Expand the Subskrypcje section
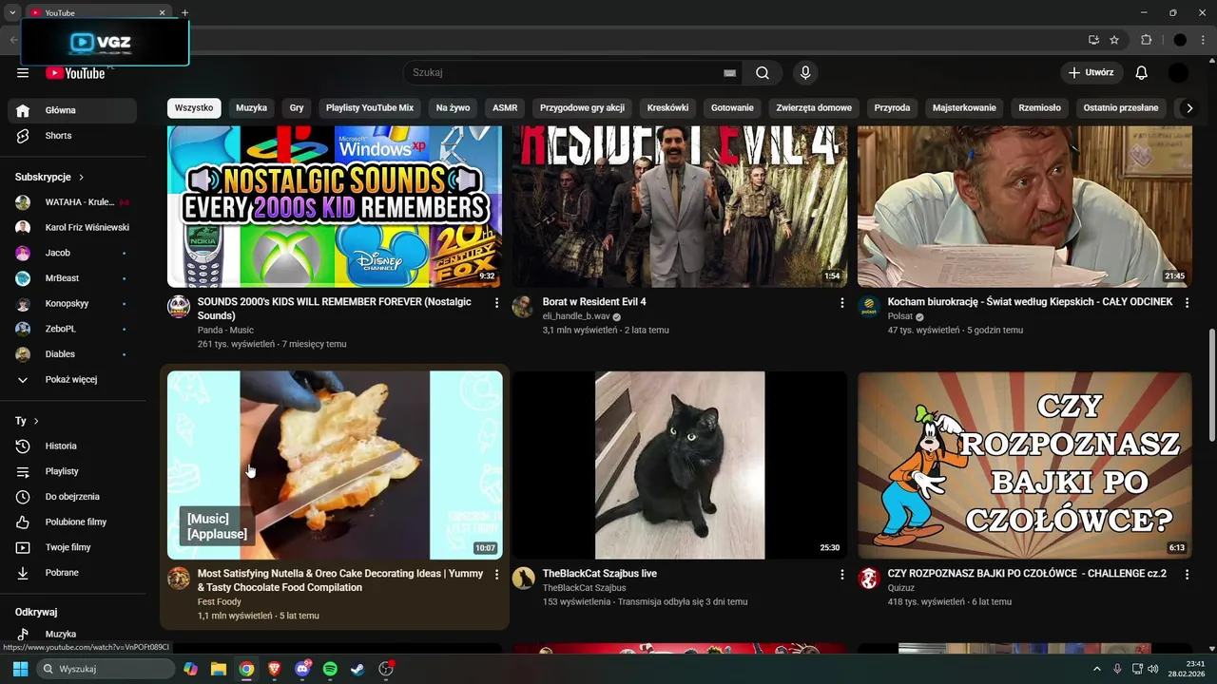1217x684 pixels. [49, 178]
